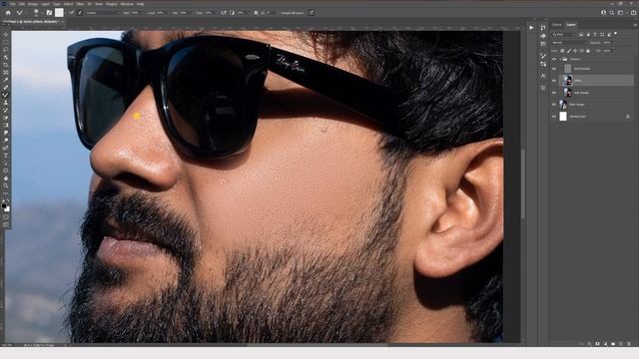Open the workspace switcher at top right

[621, 13]
